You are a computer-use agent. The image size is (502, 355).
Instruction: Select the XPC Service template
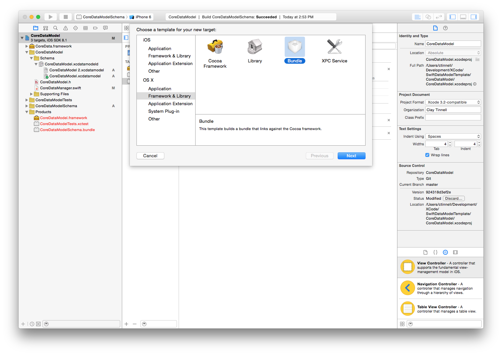[x=335, y=51]
